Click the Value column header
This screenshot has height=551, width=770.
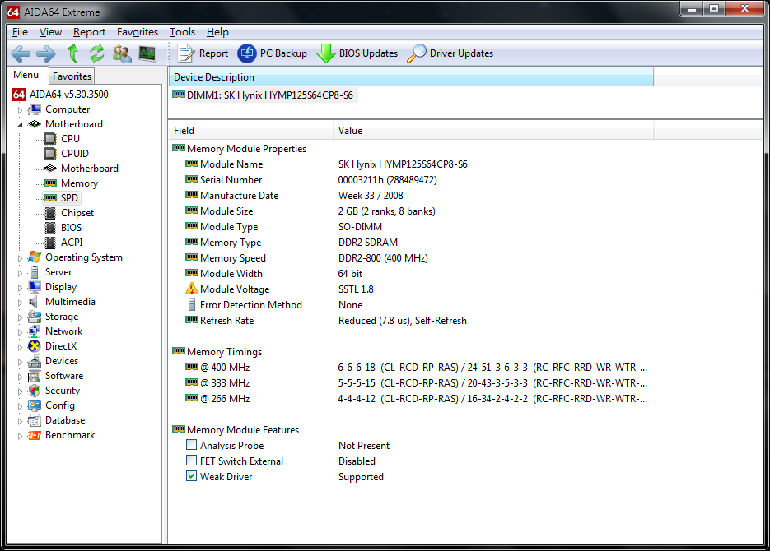[493, 131]
